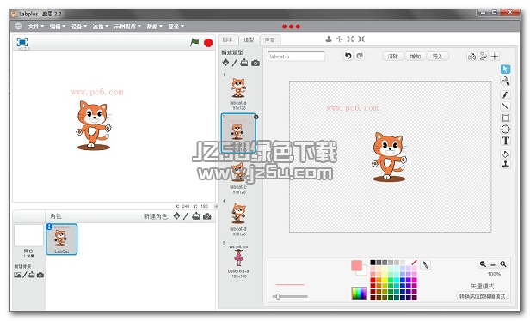Click the green flag to start the project
530x321 pixels.
click(194, 43)
